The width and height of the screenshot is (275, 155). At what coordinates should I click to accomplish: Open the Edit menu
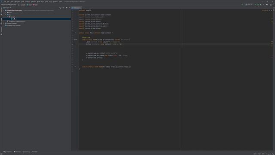click(8, 2)
